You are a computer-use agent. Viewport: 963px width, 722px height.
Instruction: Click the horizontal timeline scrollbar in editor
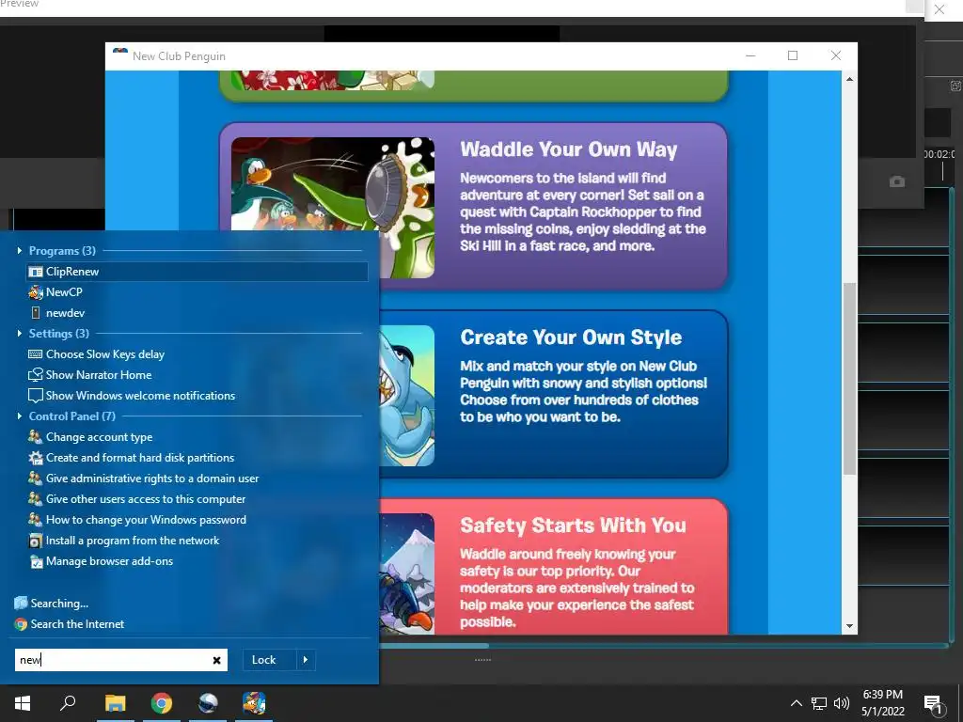tap(433, 645)
